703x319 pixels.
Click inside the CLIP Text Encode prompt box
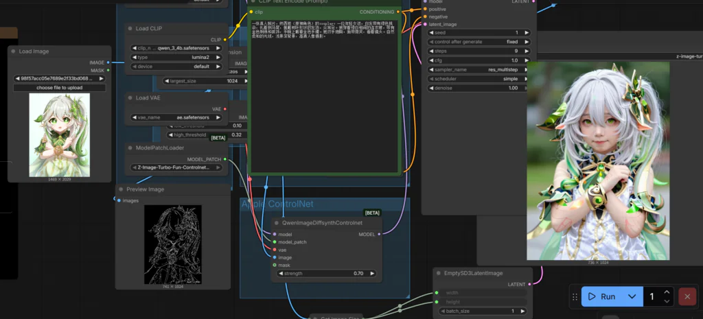pos(323,103)
